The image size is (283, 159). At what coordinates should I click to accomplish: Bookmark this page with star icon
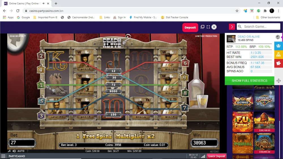[237, 11]
